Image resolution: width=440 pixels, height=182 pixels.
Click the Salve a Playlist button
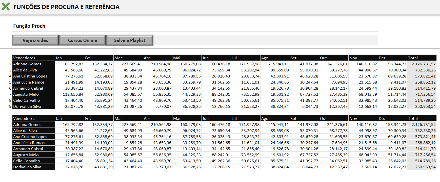pos(130,40)
